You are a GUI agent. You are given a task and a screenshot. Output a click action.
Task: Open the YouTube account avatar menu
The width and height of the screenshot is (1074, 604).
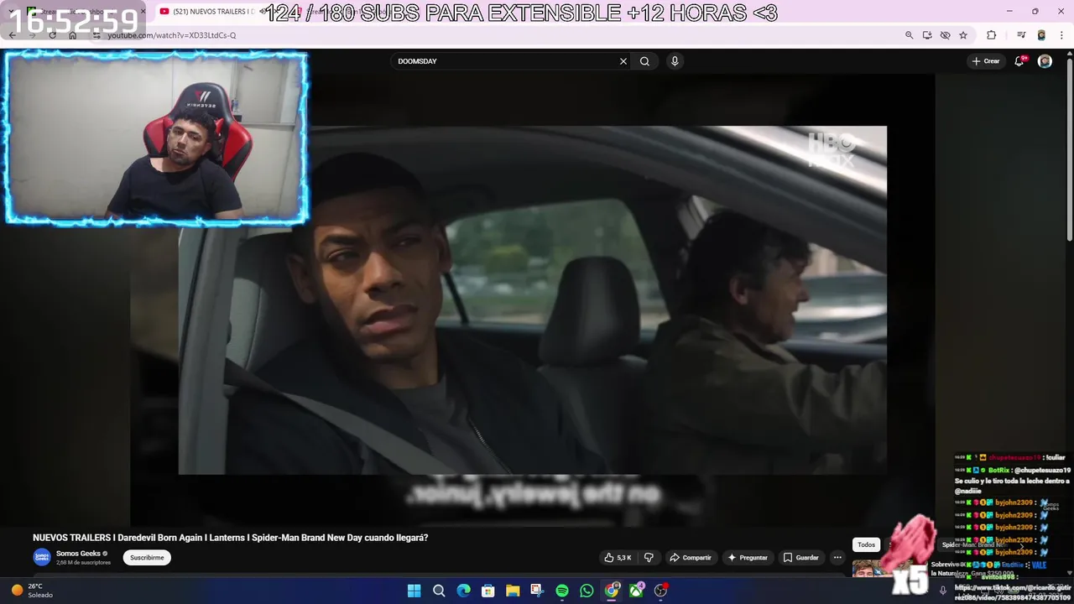coord(1045,61)
